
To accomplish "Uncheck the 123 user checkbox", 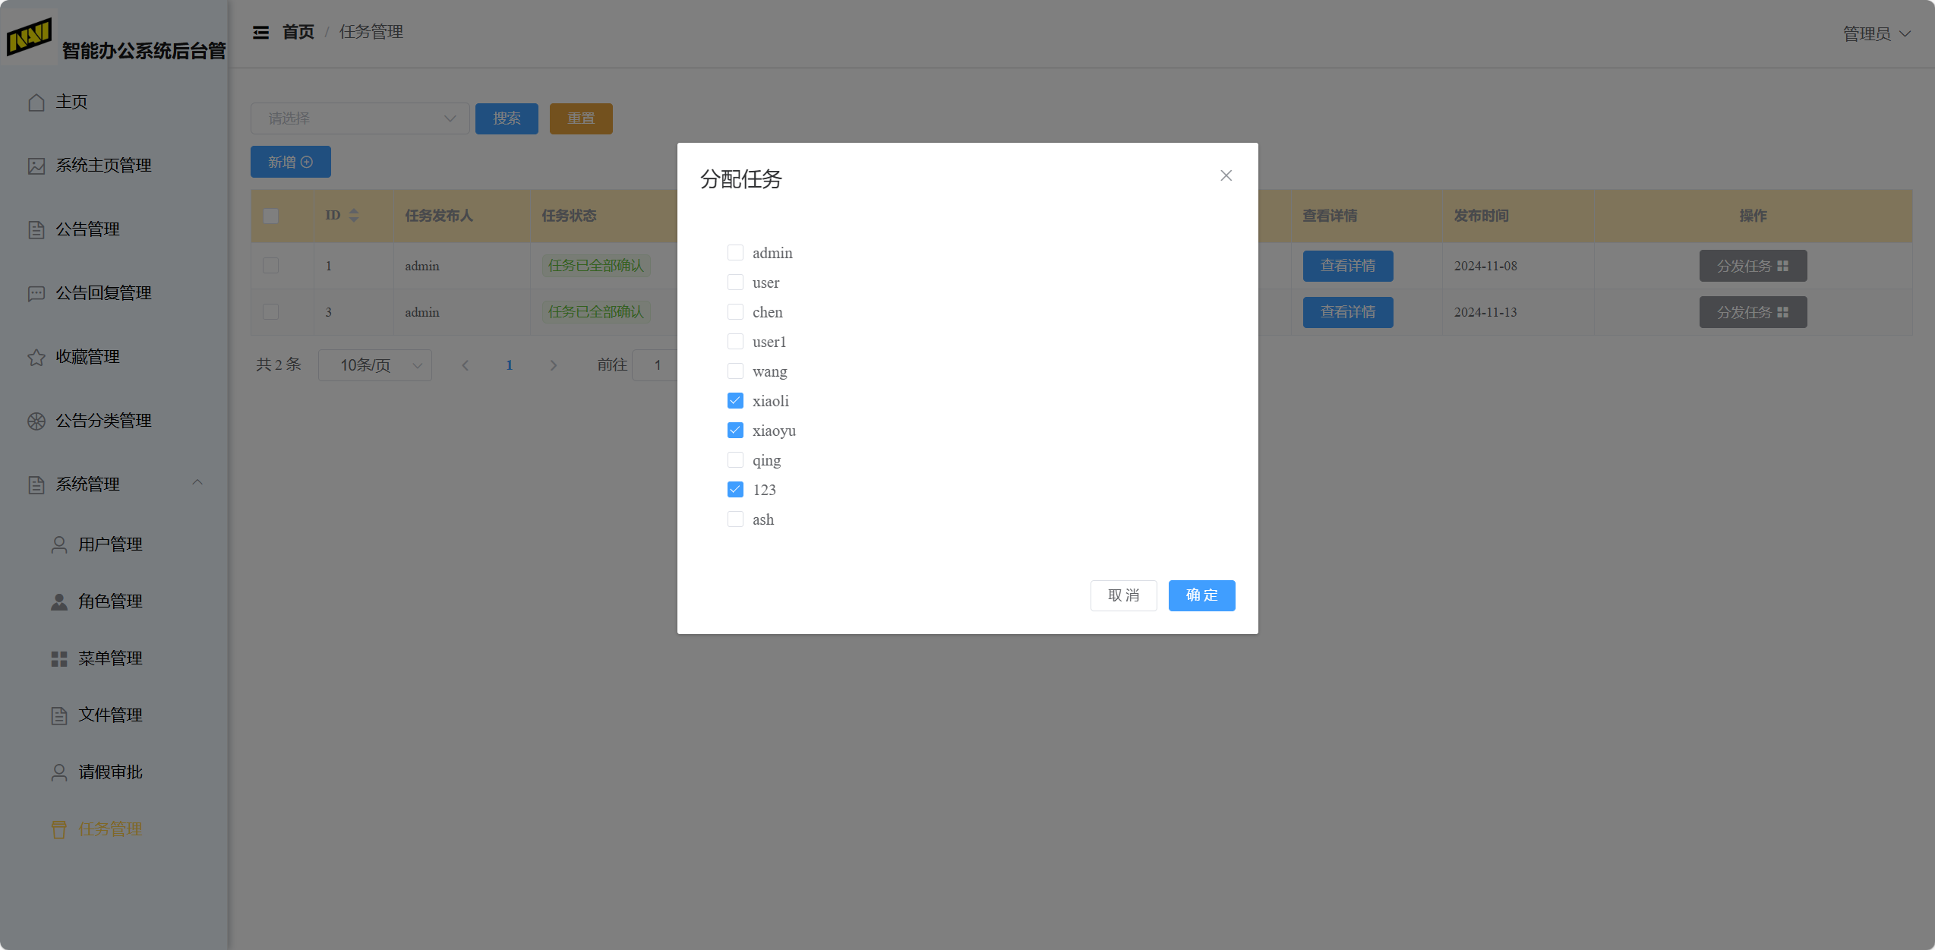I will point(735,490).
